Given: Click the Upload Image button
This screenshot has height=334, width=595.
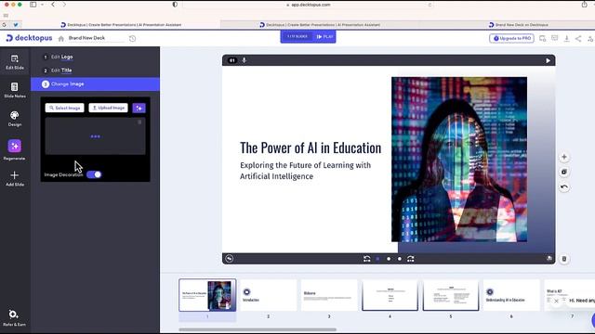Looking at the screenshot, I should (108, 108).
